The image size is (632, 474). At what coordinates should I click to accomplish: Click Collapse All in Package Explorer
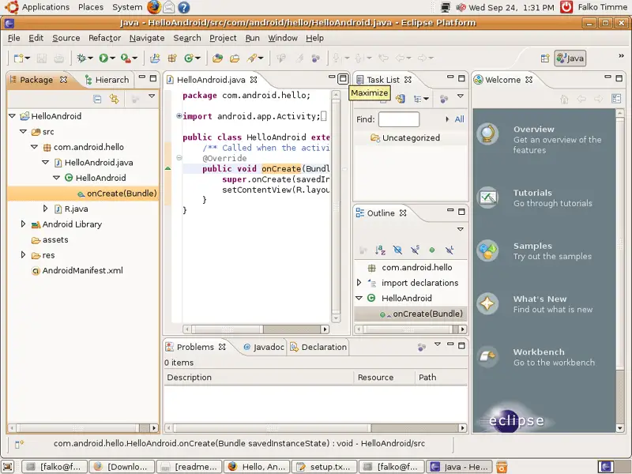click(97, 99)
